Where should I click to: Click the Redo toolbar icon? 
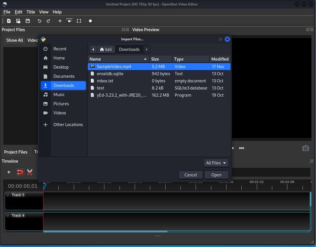[48, 21]
